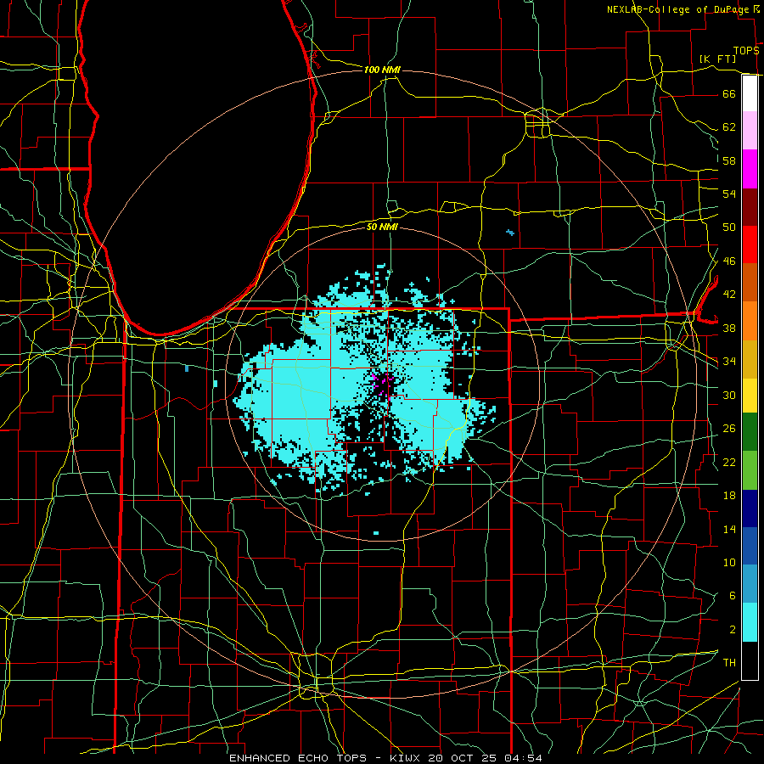Click the legend label 30
Screen dimensions: 764x764
pyautogui.click(x=729, y=395)
